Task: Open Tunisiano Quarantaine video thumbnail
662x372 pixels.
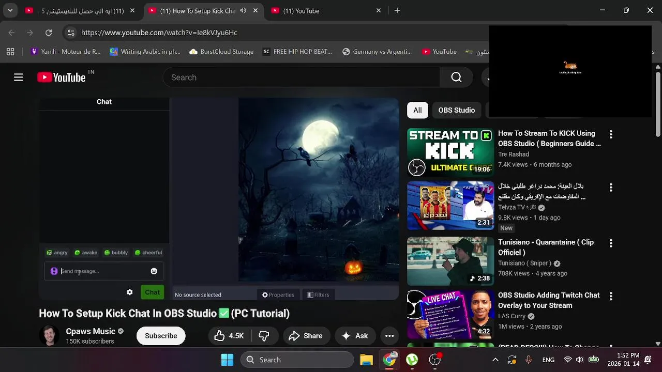Action: click(450, 261)
